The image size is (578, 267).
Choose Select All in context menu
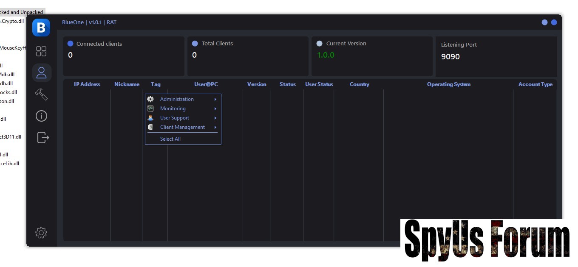(170, 139)
